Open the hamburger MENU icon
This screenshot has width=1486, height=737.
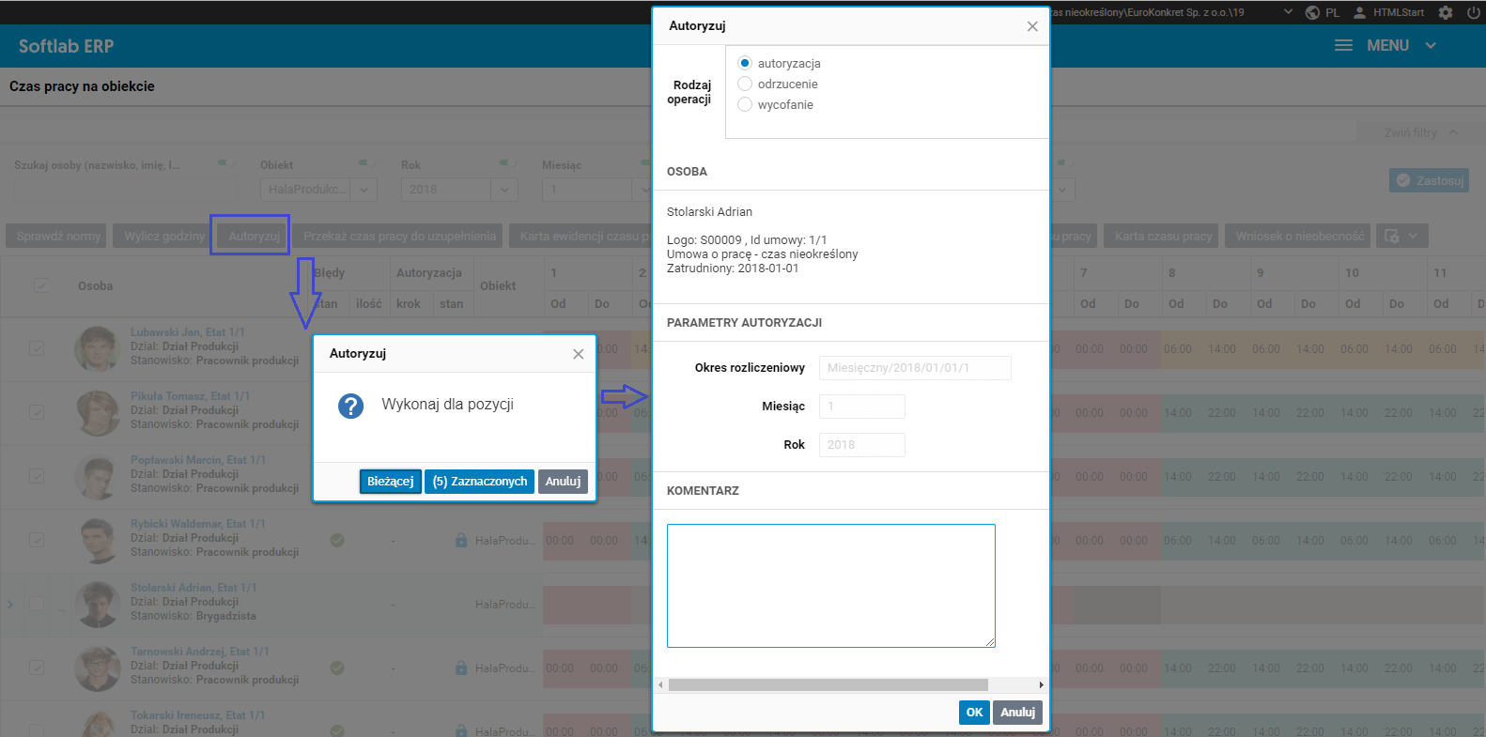click(1343, 45)
